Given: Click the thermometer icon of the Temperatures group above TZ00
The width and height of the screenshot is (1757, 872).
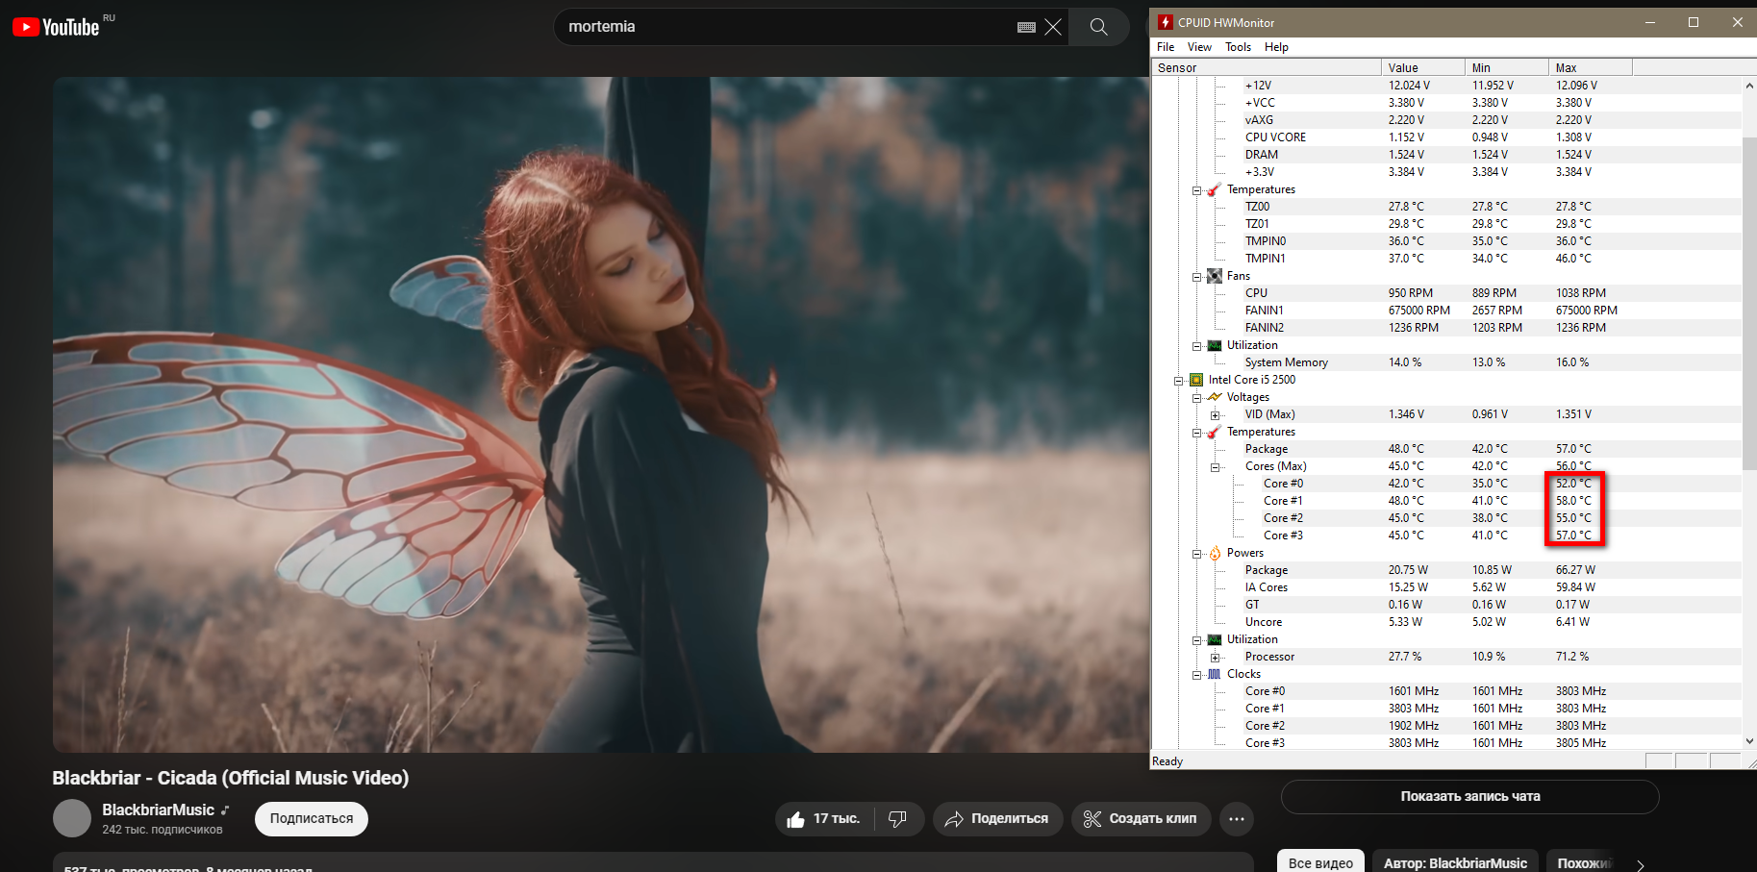Looking at the screenshot, I should pos(1215,189).
